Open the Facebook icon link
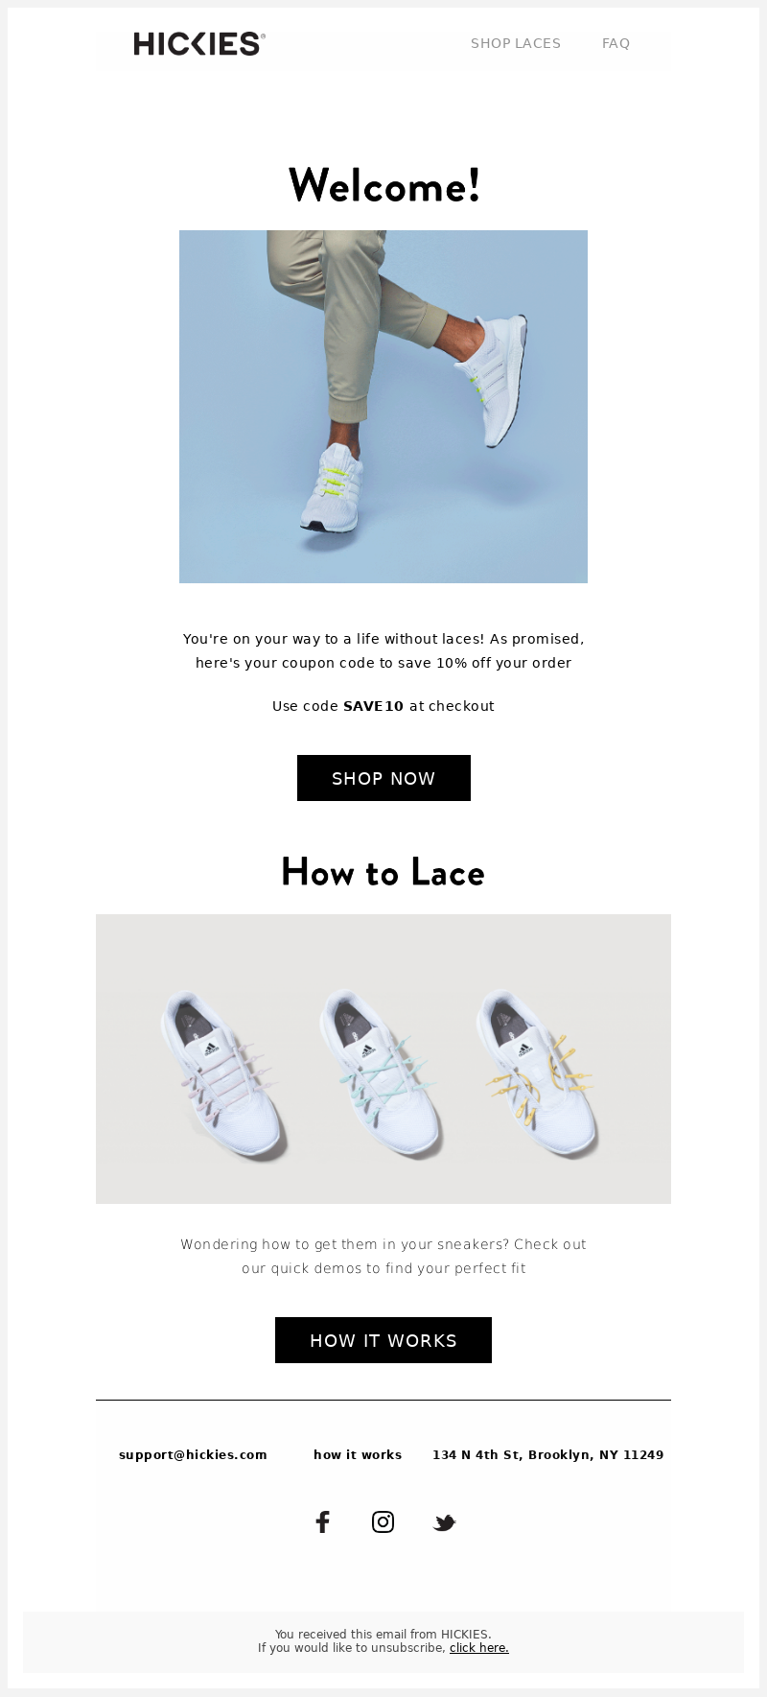767x1697 pixels. tap(323, 1521)
